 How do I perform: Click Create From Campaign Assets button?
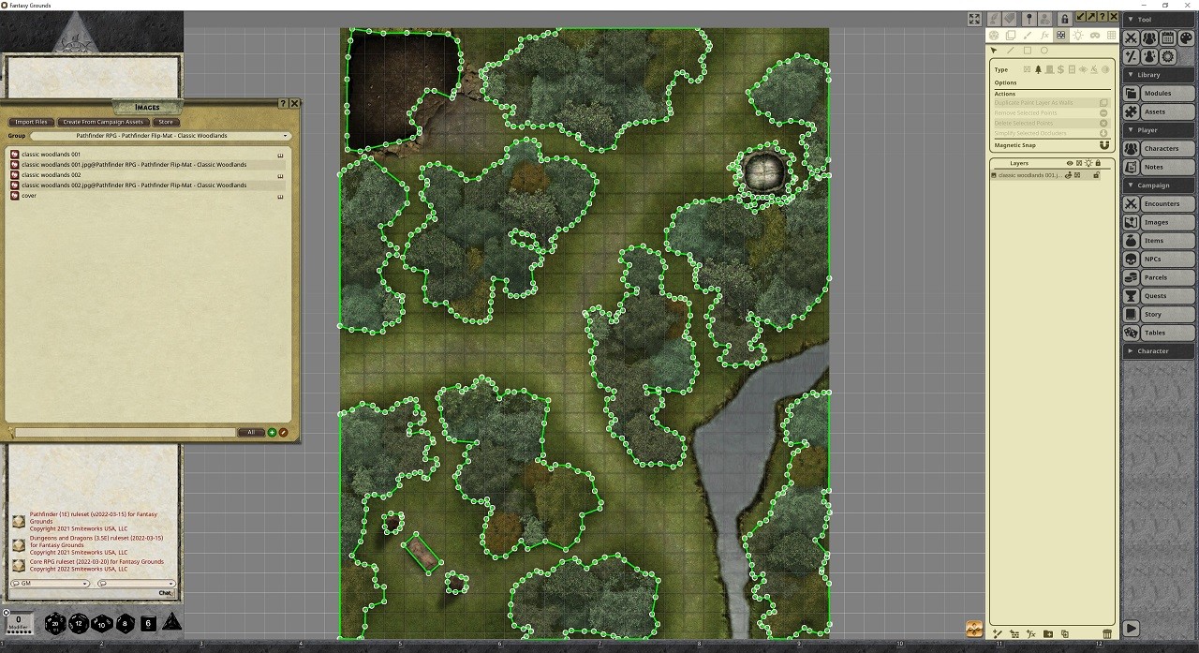click(x=103, y=122)
